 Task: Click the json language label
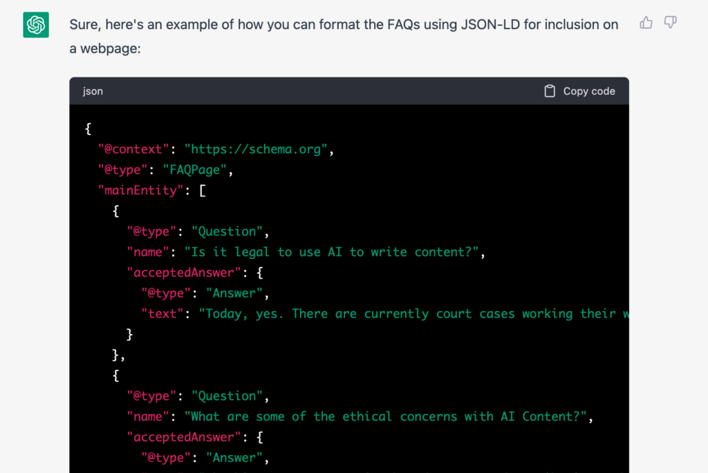92,91
